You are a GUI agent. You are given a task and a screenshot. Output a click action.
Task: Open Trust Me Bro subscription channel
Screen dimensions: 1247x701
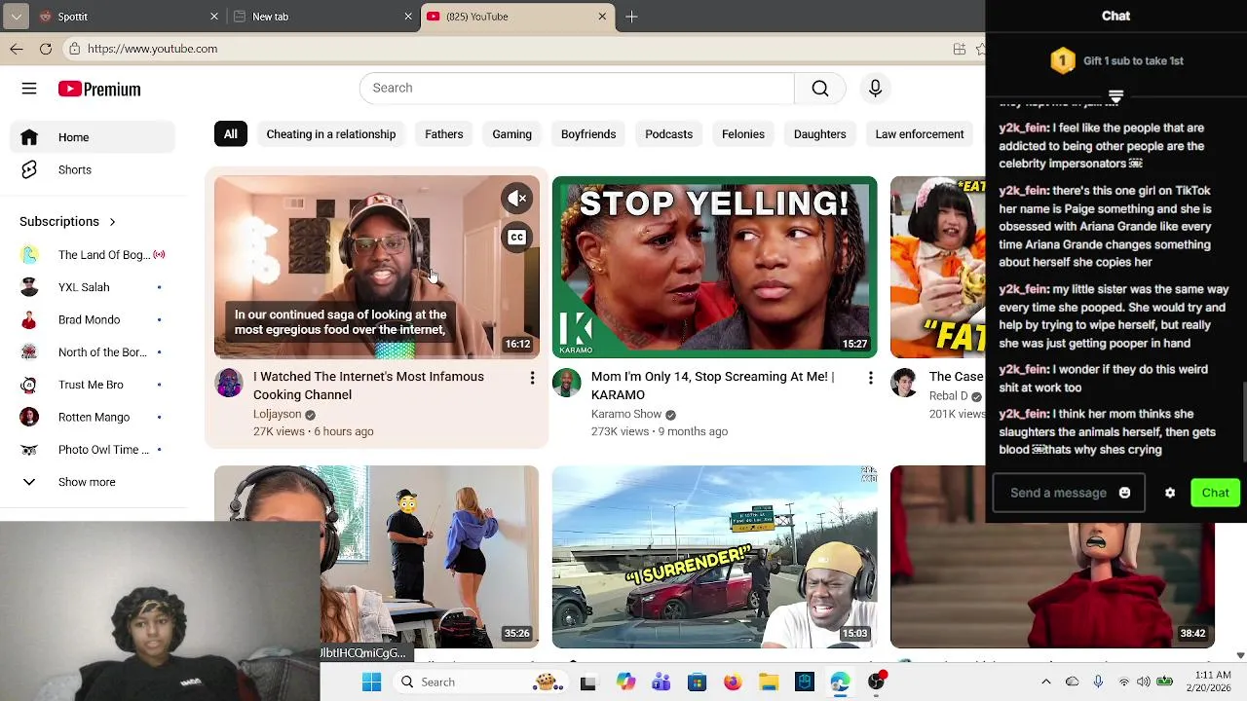coord(94,385)
